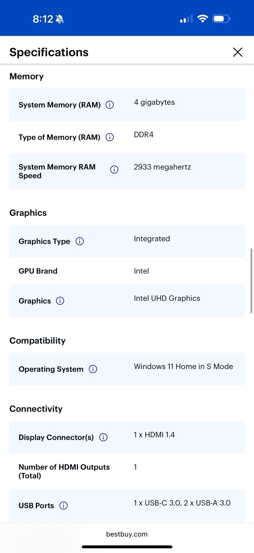Tap info icon beside Type of Memory (RAM)
The image size is (254, 553).
(110, 137)
